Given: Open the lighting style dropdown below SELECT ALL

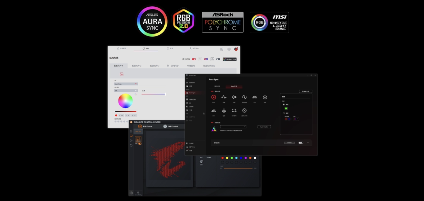Looking at the screenshot, I should pyautogui.click(x=126, y=91).
